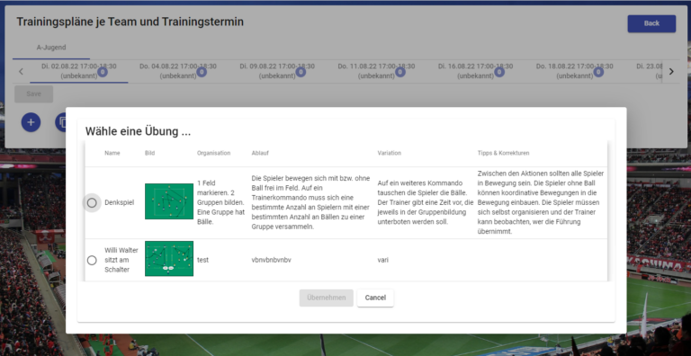Click the Denkspiel field diagram thumbnail
The height and width of the screenshot is (356, 691).
169,201
